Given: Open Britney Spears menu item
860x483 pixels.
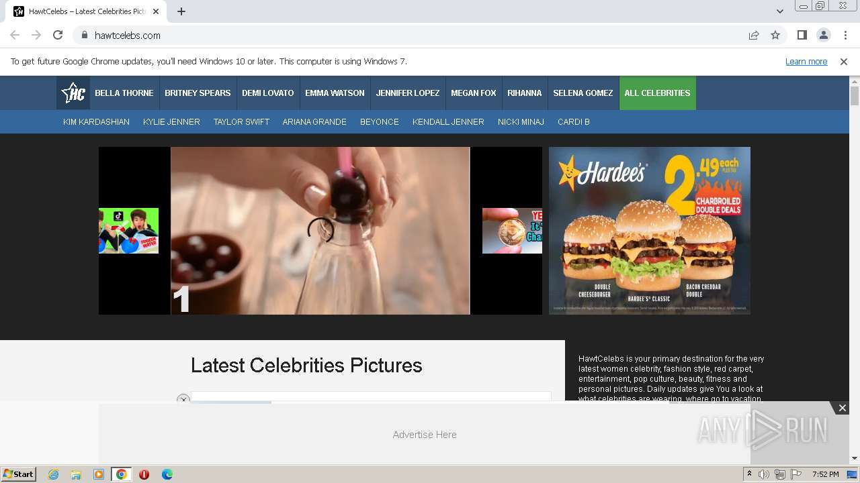Looking at the screenshot, I should click(x=198, y=93).
